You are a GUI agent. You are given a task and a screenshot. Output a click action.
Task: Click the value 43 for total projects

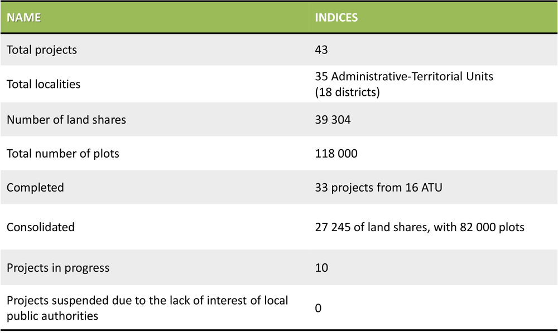click(321, 50)
